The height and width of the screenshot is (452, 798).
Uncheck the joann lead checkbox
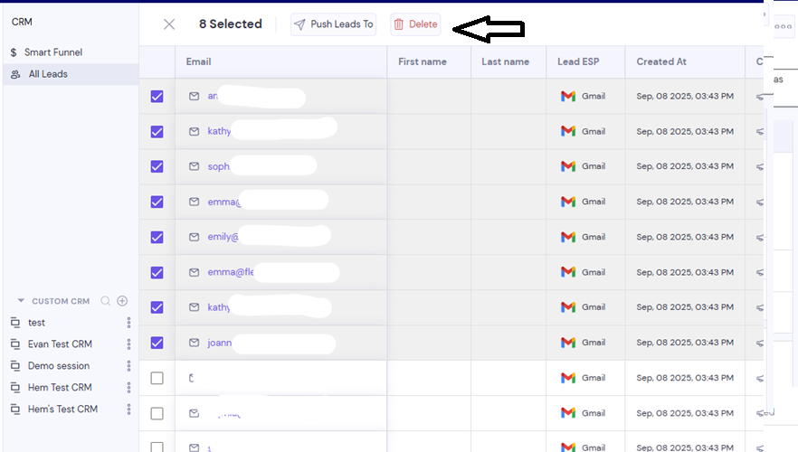pos(157,343)
